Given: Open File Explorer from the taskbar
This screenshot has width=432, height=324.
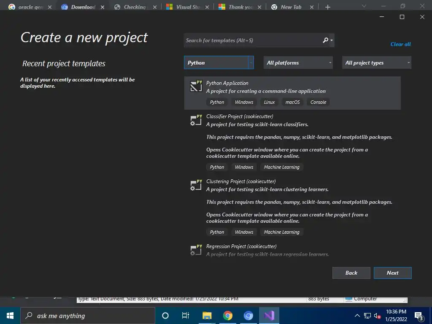Looking at the screenshot, I should [x=207, y=316].
